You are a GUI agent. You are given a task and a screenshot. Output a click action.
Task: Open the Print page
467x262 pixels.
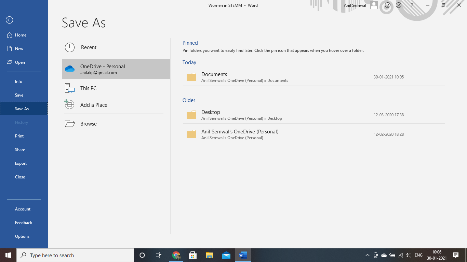[x=24, y=136]
